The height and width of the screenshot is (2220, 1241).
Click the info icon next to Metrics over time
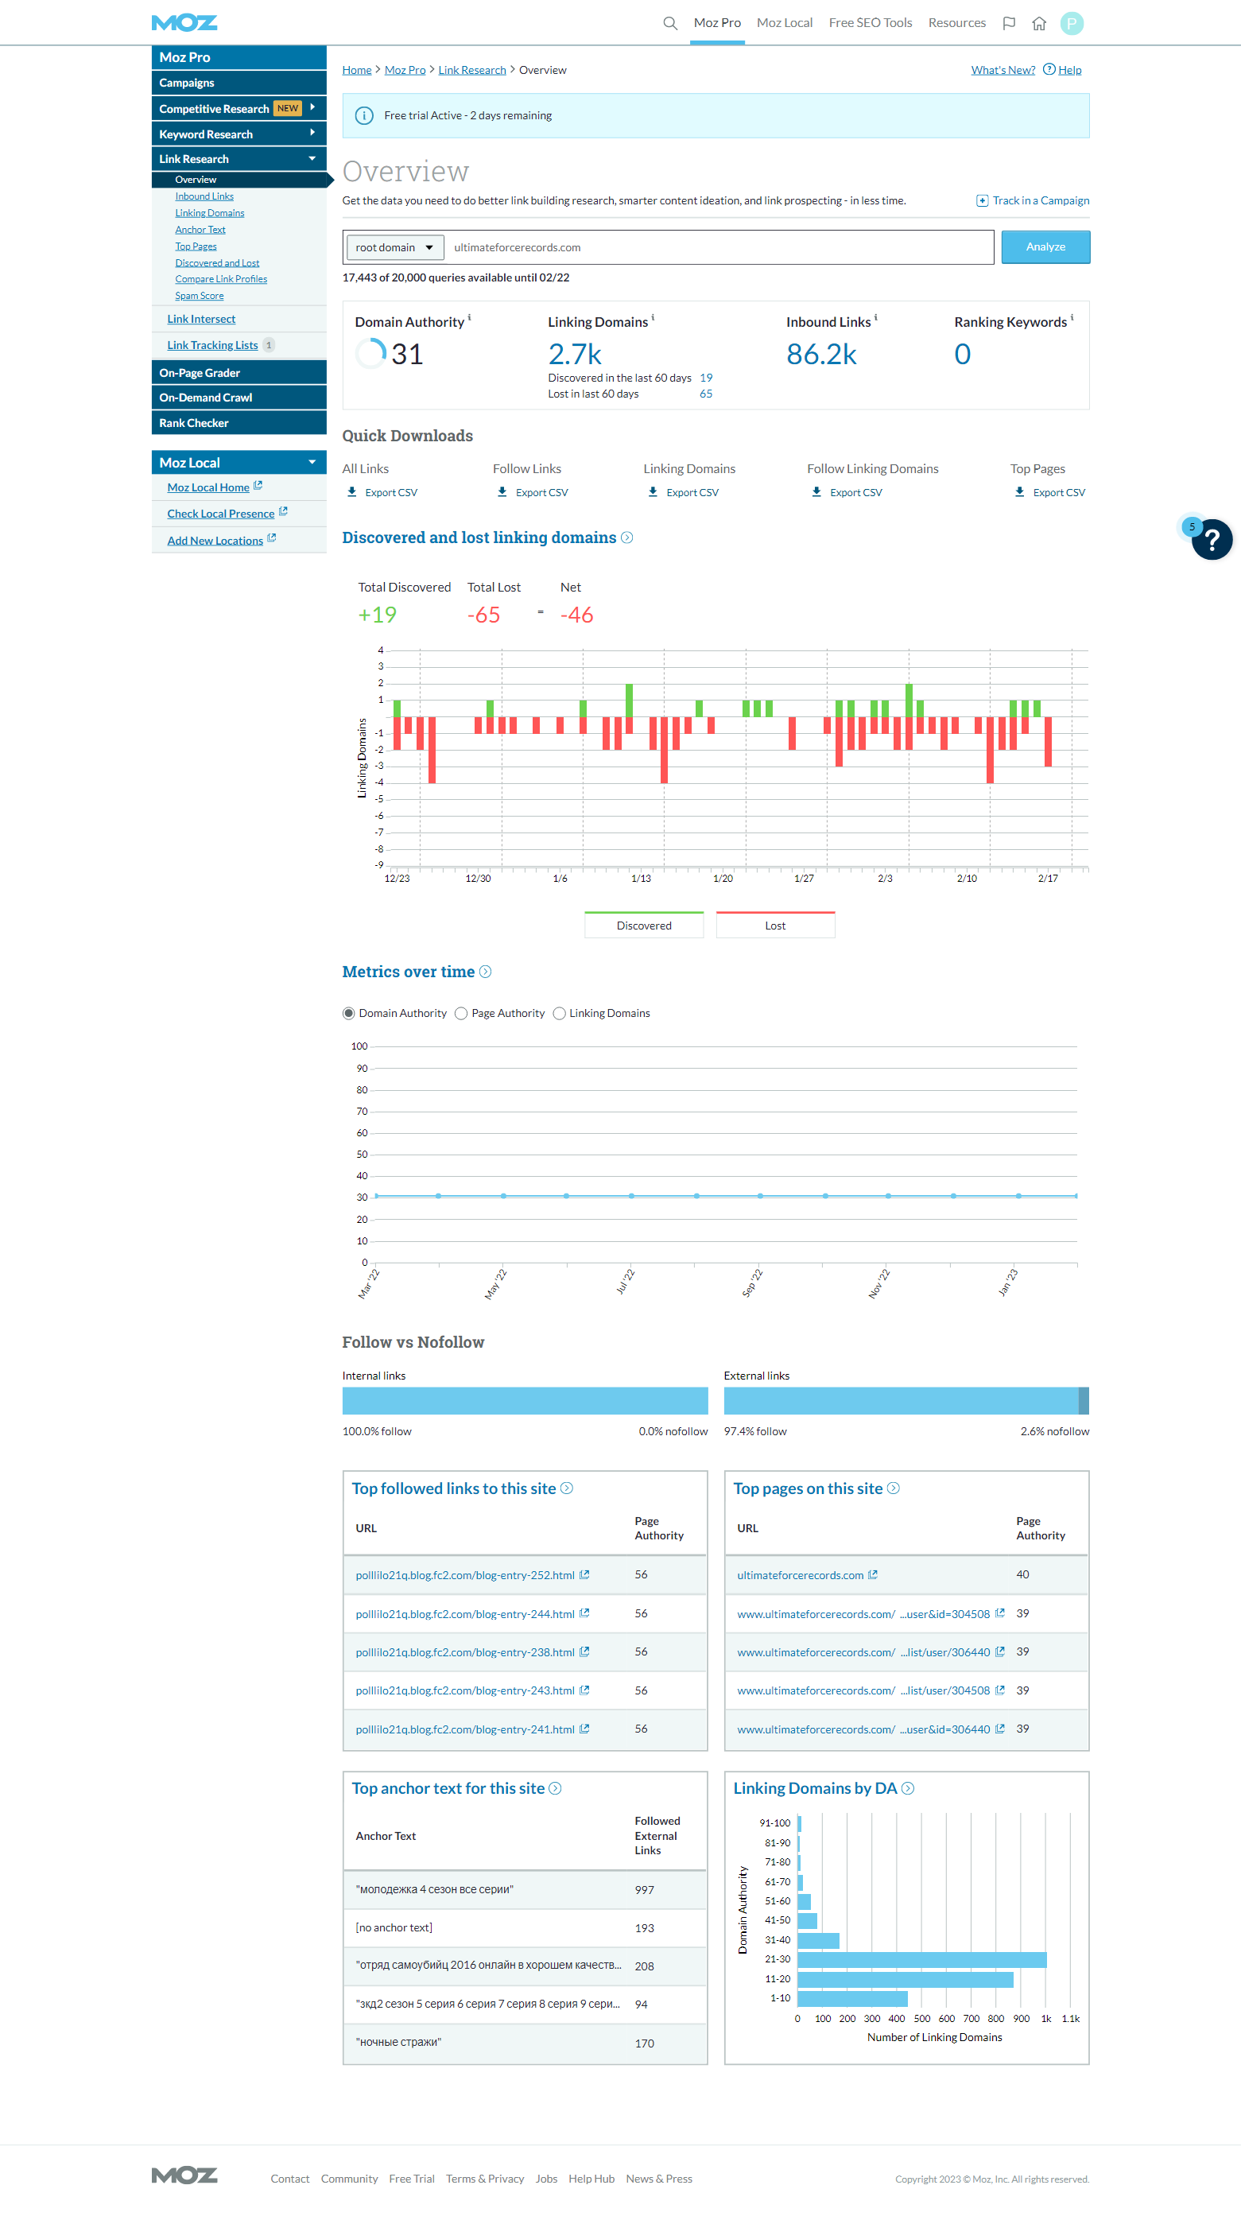(485, 972)
